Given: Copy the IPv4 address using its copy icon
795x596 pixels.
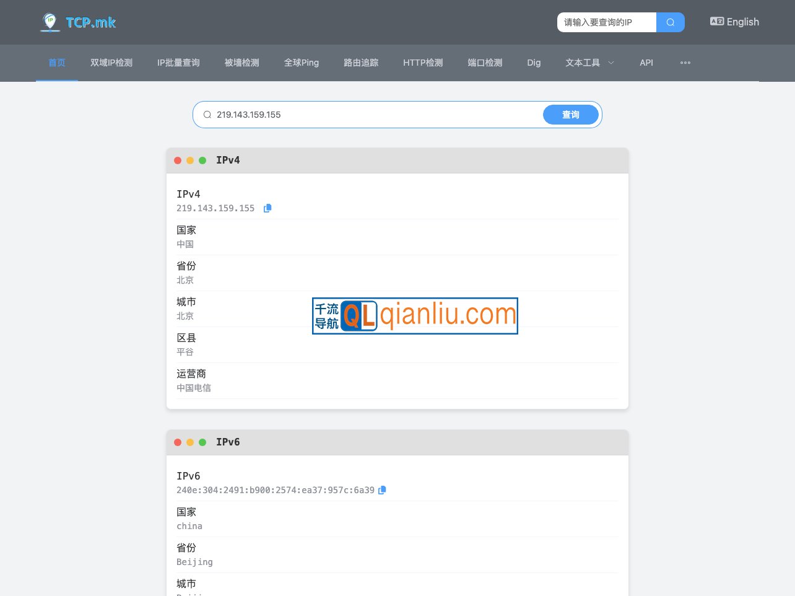Looking at the screenshot, I should tap(267, 208).
